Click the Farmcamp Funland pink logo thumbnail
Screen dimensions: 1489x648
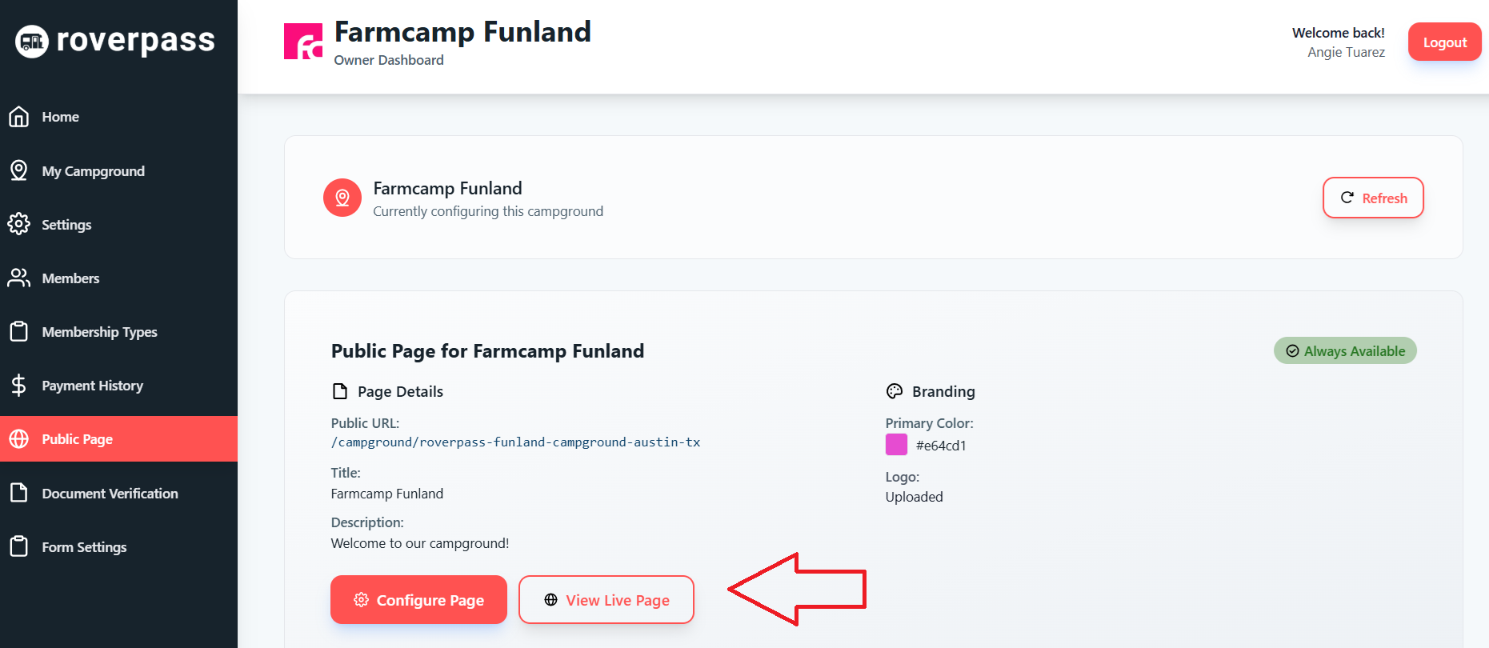[x=303, y=42]
